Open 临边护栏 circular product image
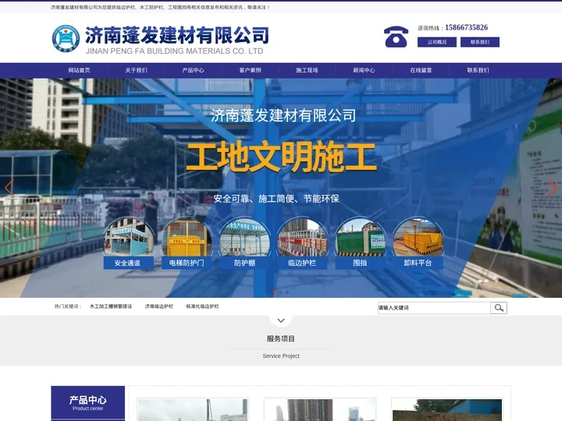Image resolution: width=562 pixels, height=421 pixels. point(302,237)
